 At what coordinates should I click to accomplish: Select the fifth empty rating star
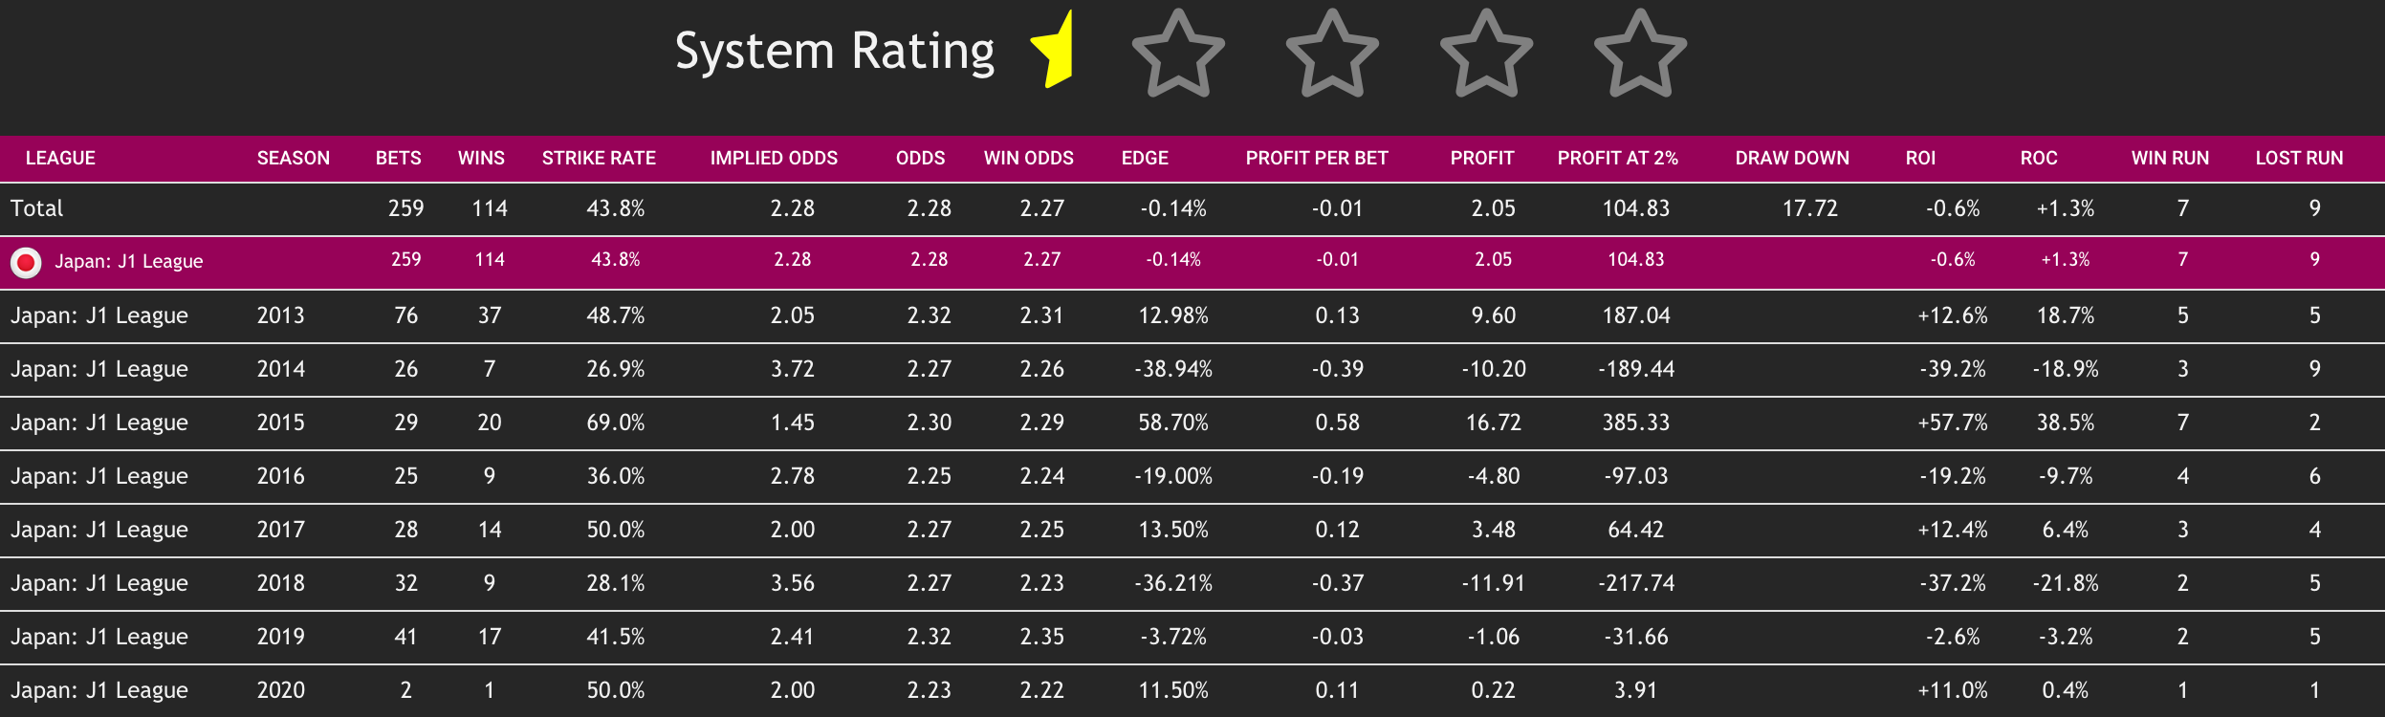(1640, 53)
